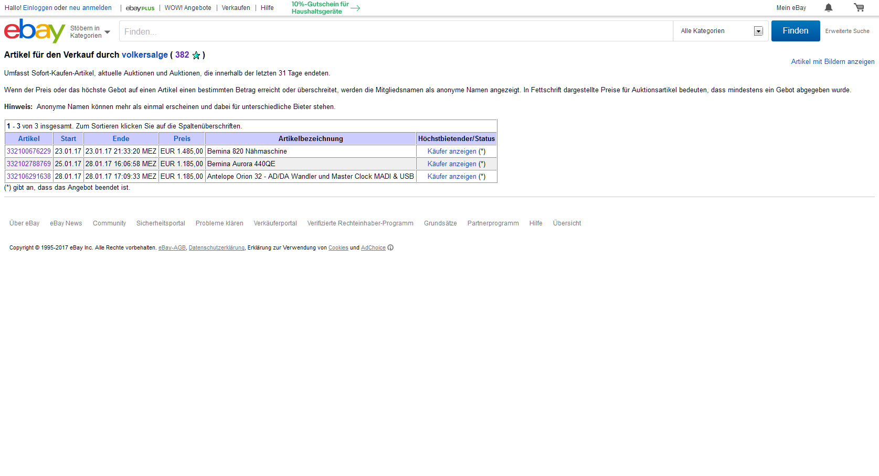Open item number 332100676229
The width and height of the screenshot is (879, 476).
(29, 152)
